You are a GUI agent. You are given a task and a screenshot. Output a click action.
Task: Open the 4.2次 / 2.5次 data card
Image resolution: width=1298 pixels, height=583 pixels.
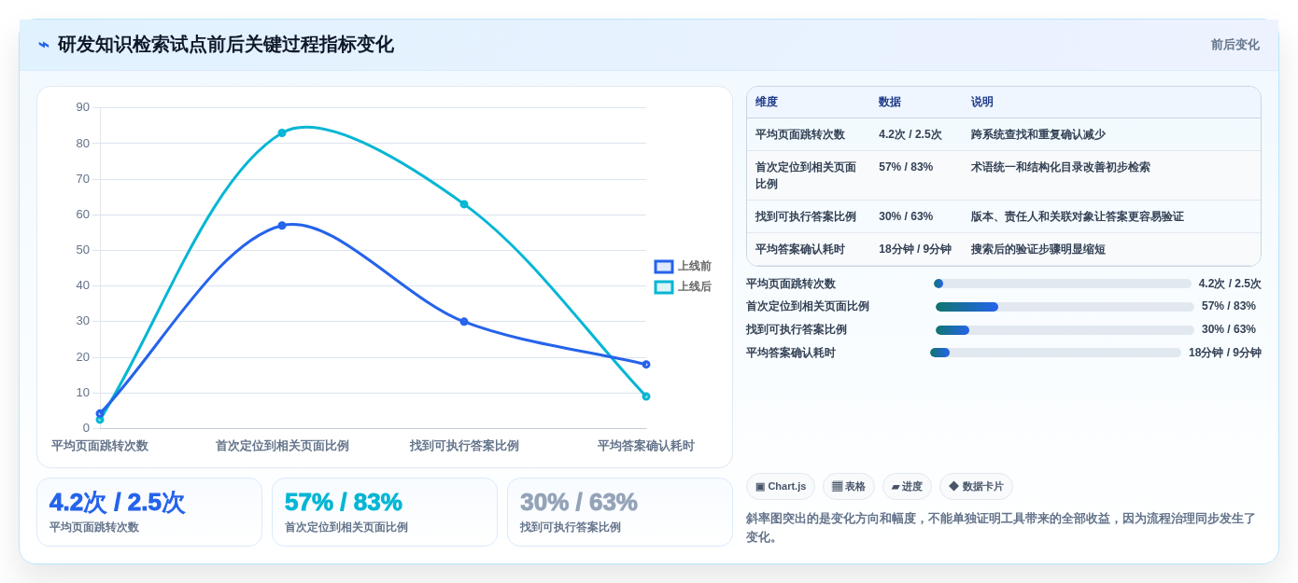pos(149,512)
